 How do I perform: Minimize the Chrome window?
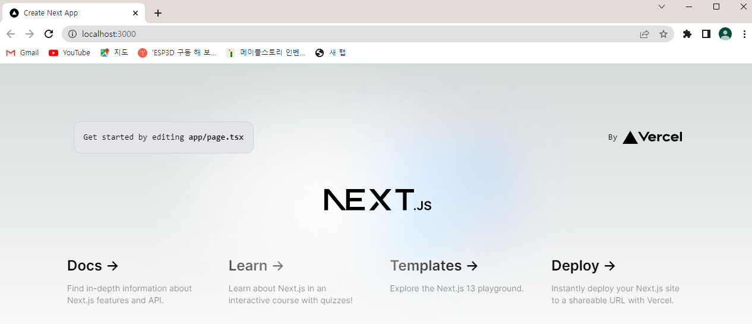689,7
